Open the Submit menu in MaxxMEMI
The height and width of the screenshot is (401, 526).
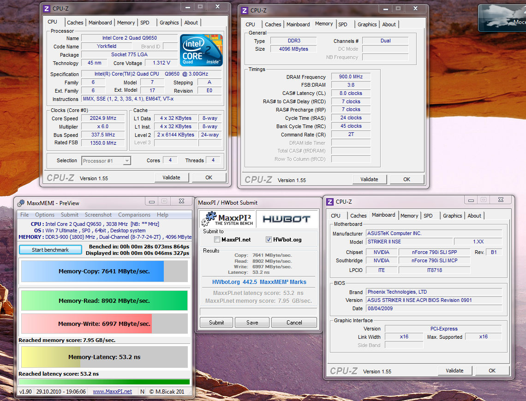point(69,215)
